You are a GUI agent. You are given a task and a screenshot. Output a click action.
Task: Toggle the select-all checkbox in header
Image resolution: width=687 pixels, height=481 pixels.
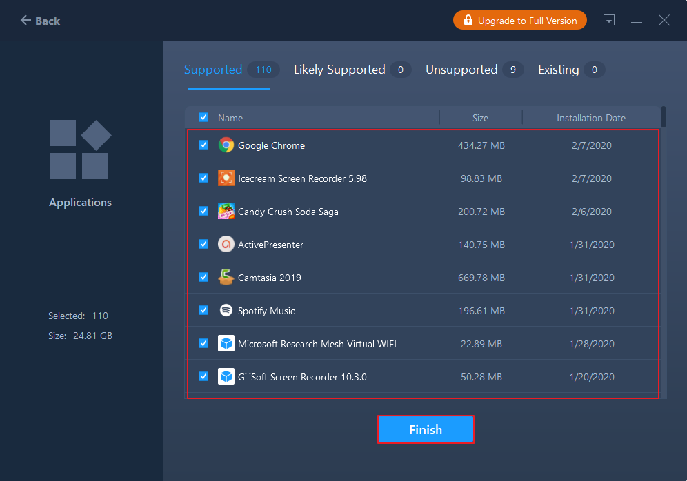(203, 117)
